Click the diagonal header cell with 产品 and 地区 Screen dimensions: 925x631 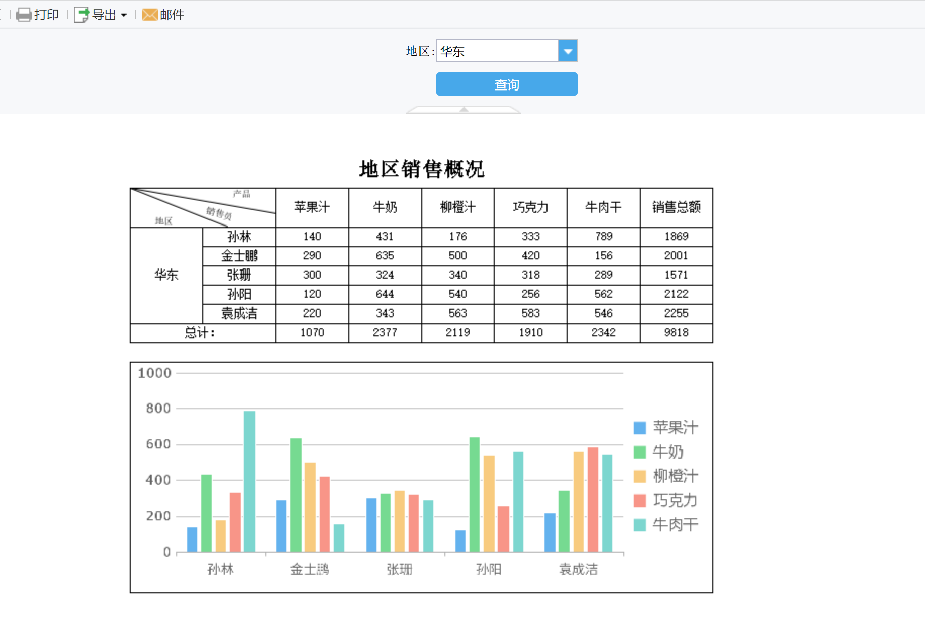click(x=203, y=208)
